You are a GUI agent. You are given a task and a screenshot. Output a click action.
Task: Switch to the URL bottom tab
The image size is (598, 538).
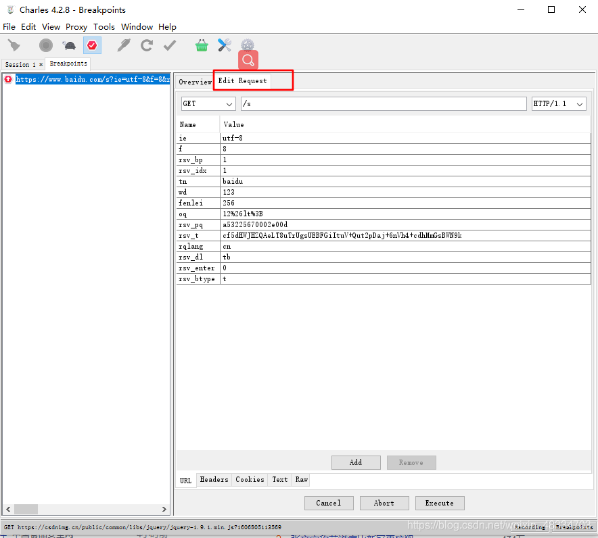[186, 481]
